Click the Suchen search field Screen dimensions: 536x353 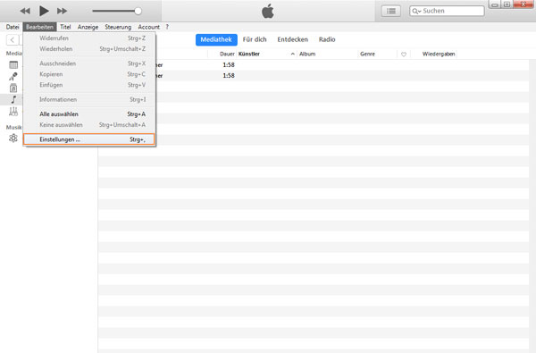[447, 11]
